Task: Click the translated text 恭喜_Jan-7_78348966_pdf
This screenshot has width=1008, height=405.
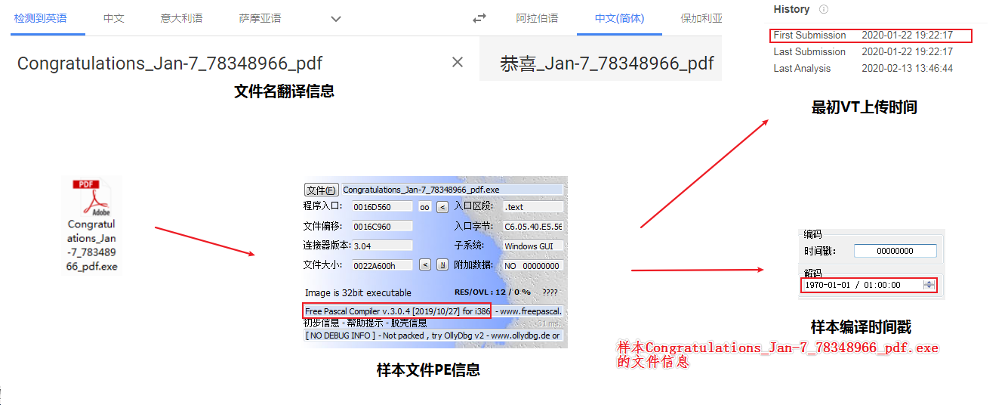Action: 606,63
